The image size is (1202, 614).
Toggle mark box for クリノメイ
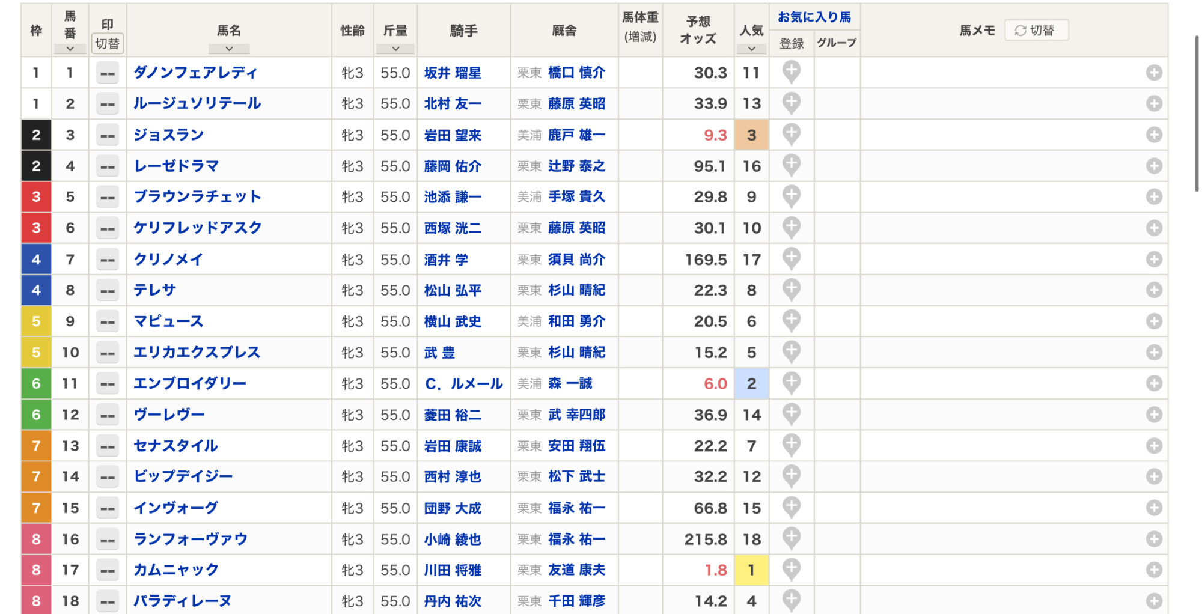[108, 260]
